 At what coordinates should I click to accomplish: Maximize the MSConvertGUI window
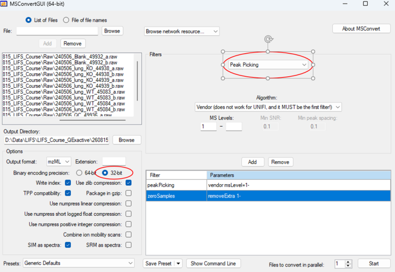pos(365,3)
